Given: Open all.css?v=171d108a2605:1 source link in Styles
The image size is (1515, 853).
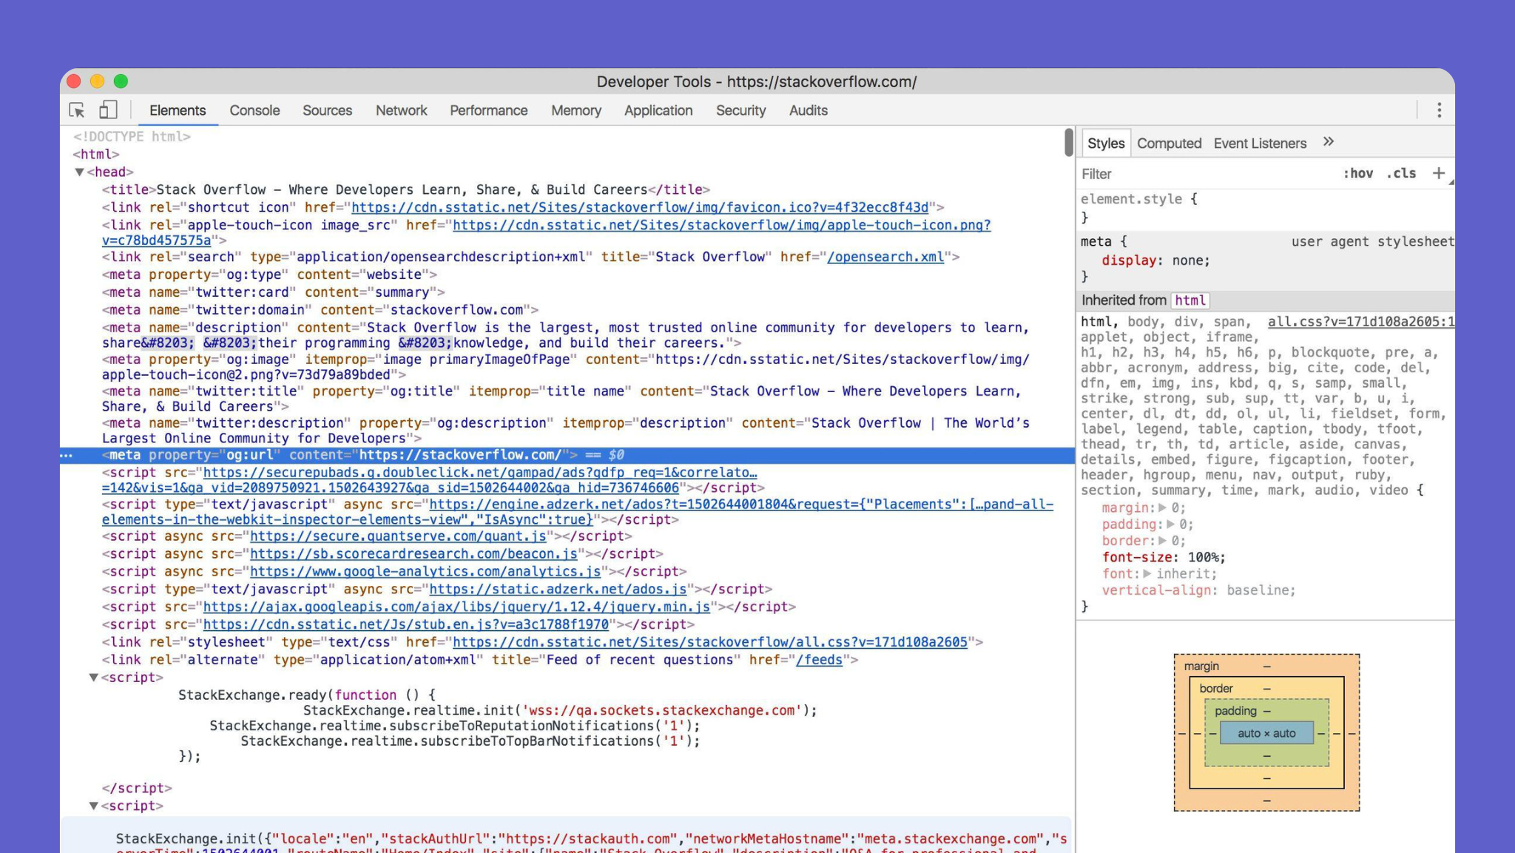Looking at the screenshot, I should (x=1360, y=322).
